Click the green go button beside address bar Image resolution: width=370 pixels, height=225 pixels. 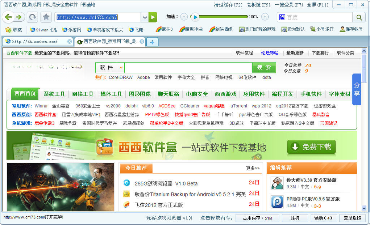(153, 17)
